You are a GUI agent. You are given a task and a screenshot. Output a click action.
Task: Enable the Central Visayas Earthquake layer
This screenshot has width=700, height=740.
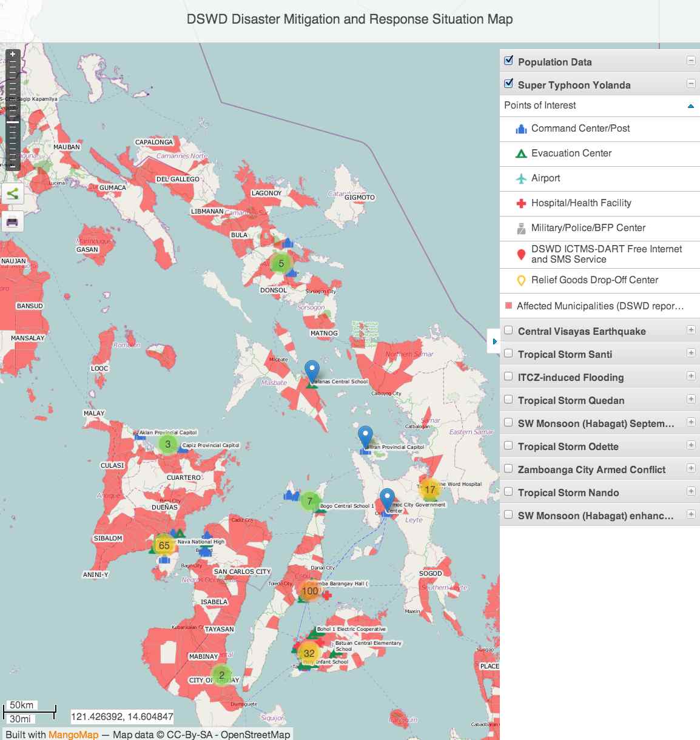[508, 331]
